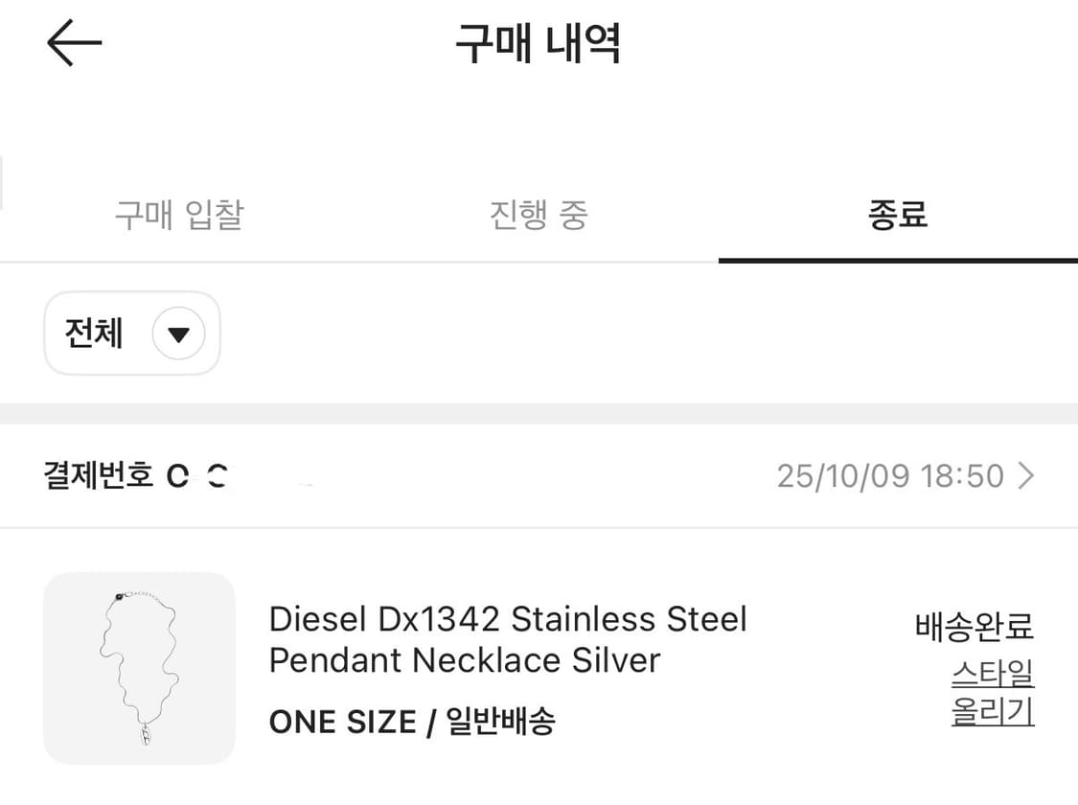Open the Diesel Dx1342 Stainless Steel title
This screenshot has width=1078, height=805.
[x=508, y=619]
